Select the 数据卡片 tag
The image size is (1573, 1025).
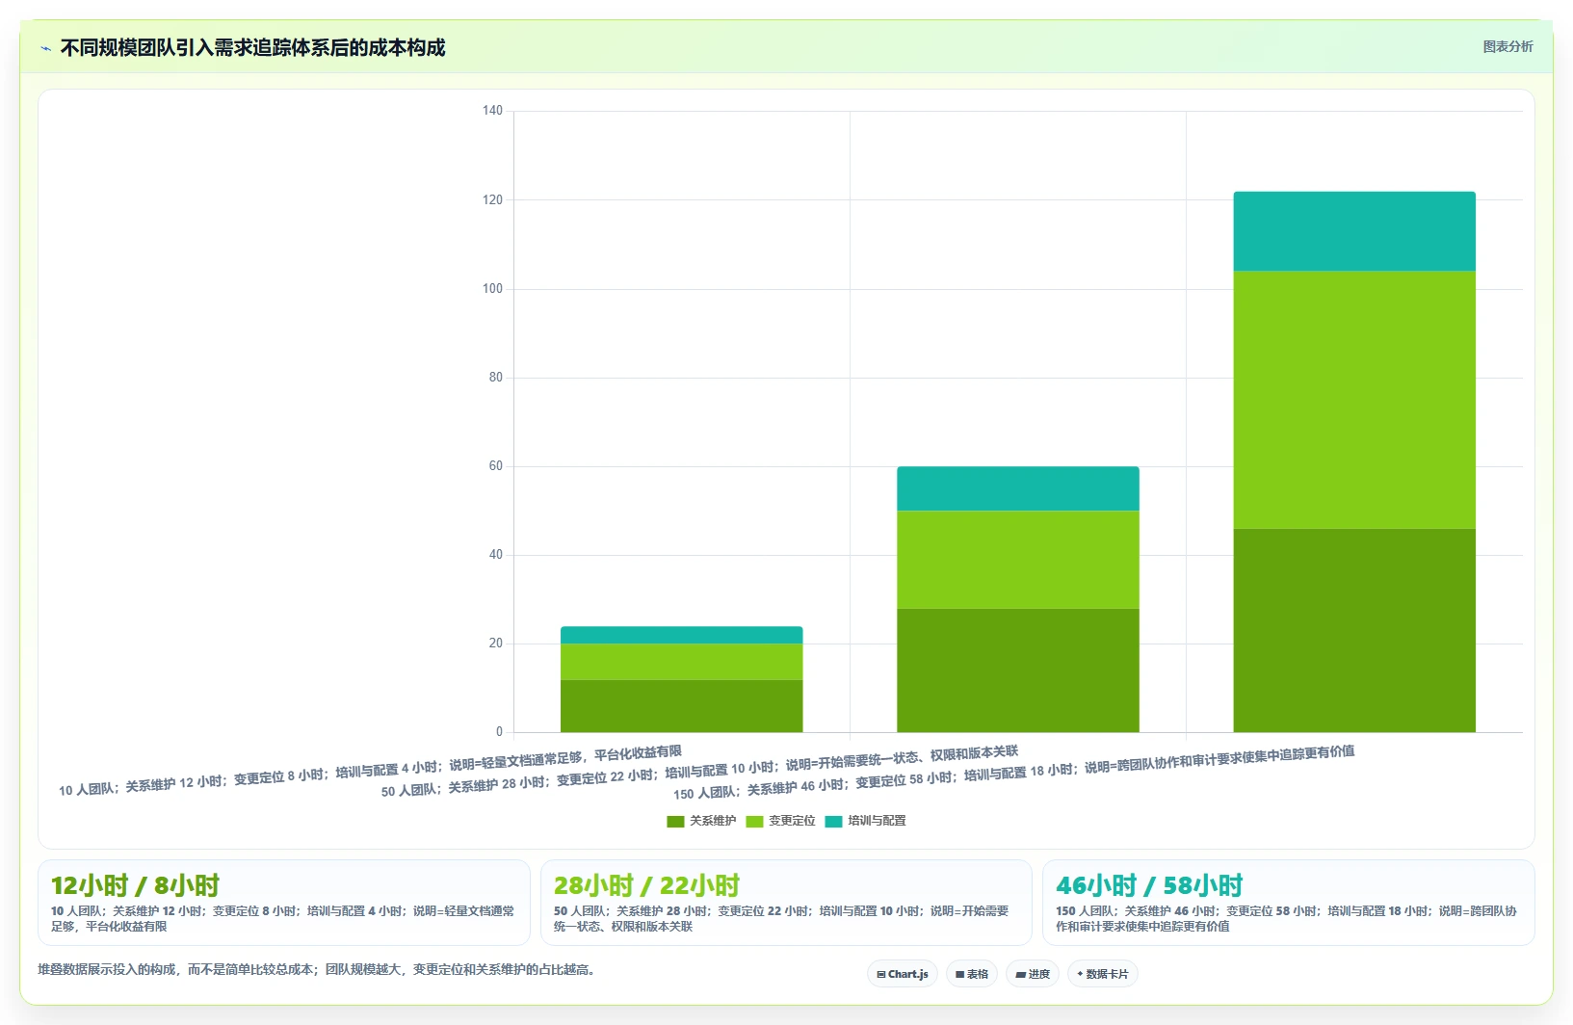(1103, 974)
